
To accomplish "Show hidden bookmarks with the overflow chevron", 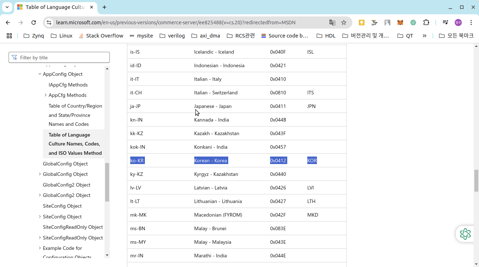I will (424, 36).
